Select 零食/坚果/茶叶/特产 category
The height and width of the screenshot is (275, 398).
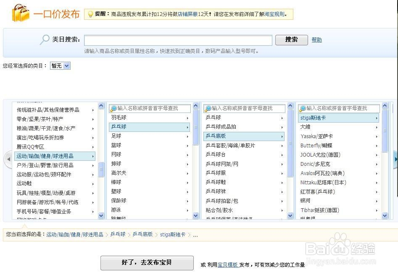[x=55, y=119]
